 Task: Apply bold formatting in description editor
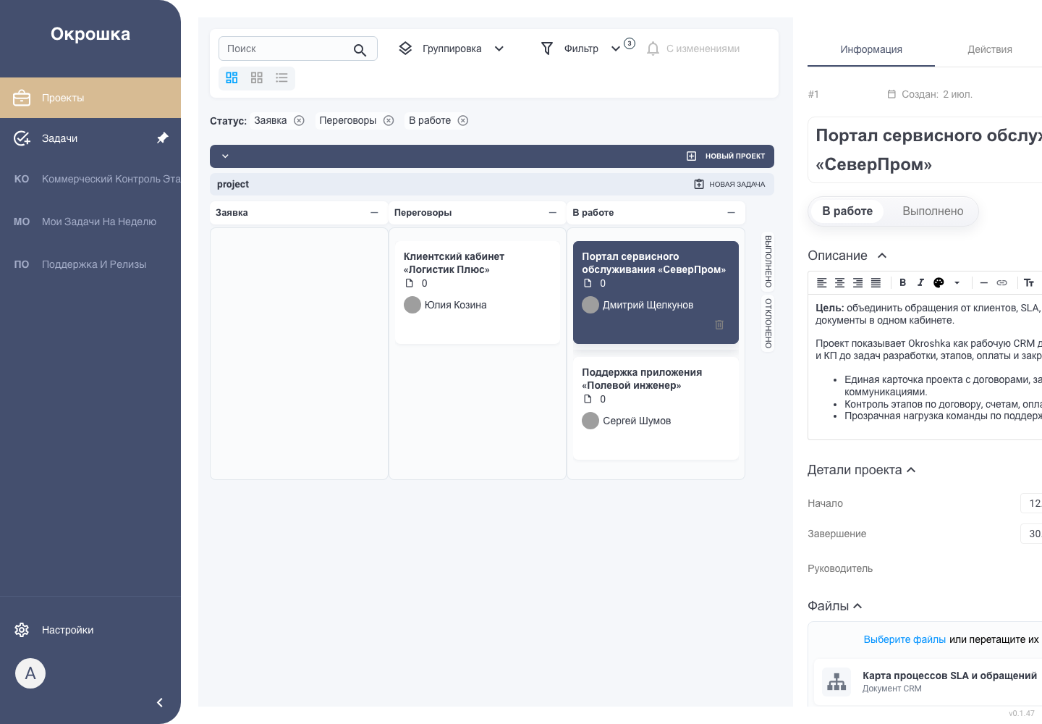902,282
